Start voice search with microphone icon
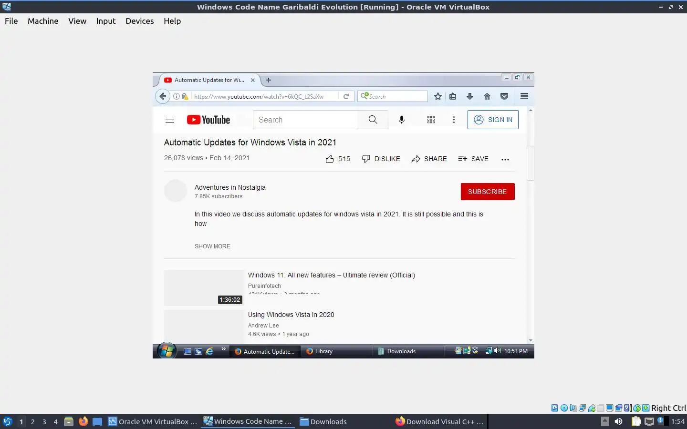The height and width of the screenshot is (429, 687). 402,120
